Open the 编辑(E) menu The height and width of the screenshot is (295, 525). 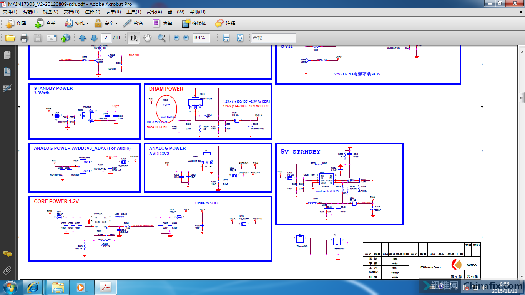coord(30,12)
